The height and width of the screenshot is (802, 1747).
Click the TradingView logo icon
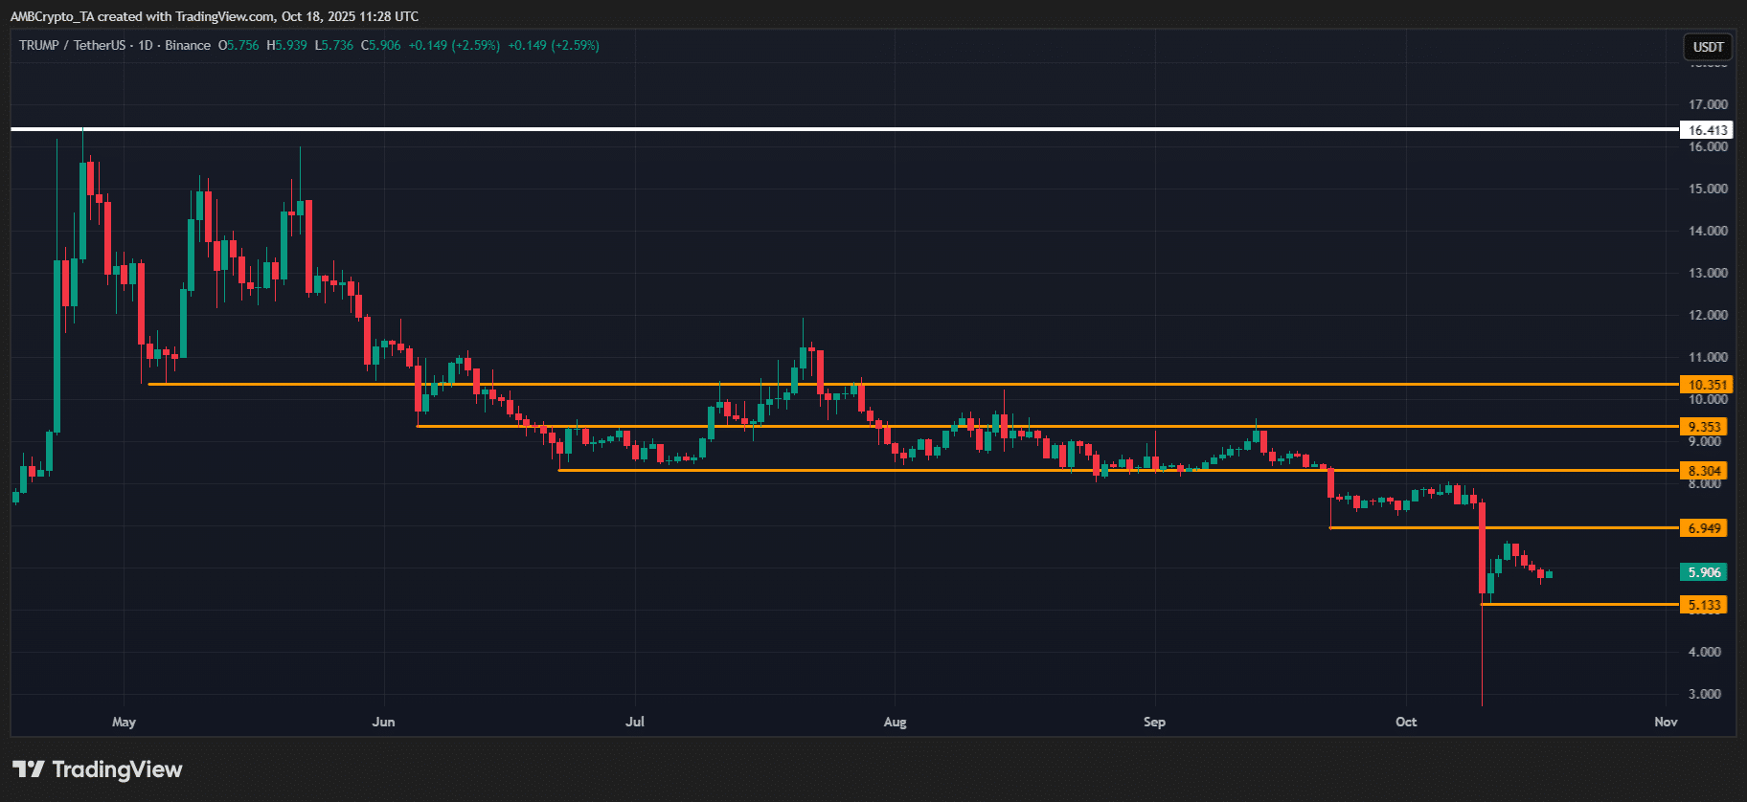coord(29,769)
